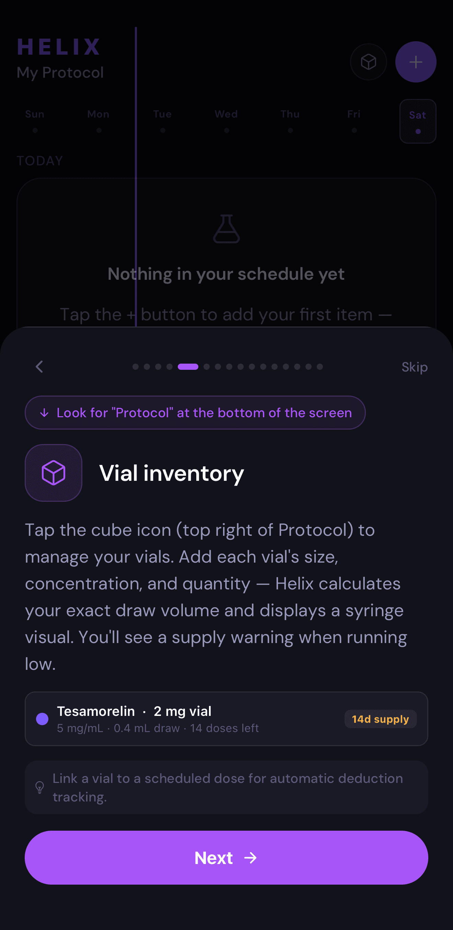Screen dimensions: 453x930
Task: Tap the vial linking tip card
Action: click(226, 788)
